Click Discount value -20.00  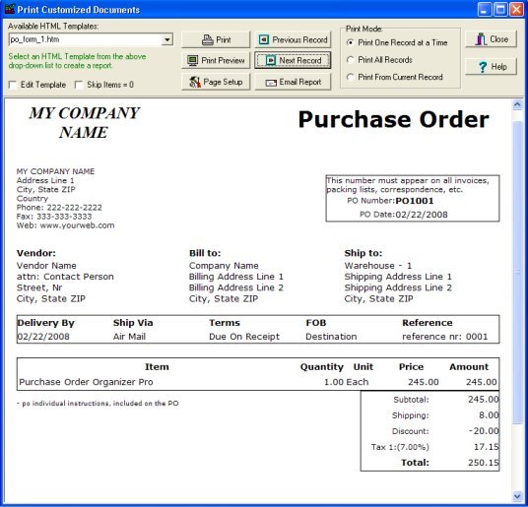pos(484,431)
